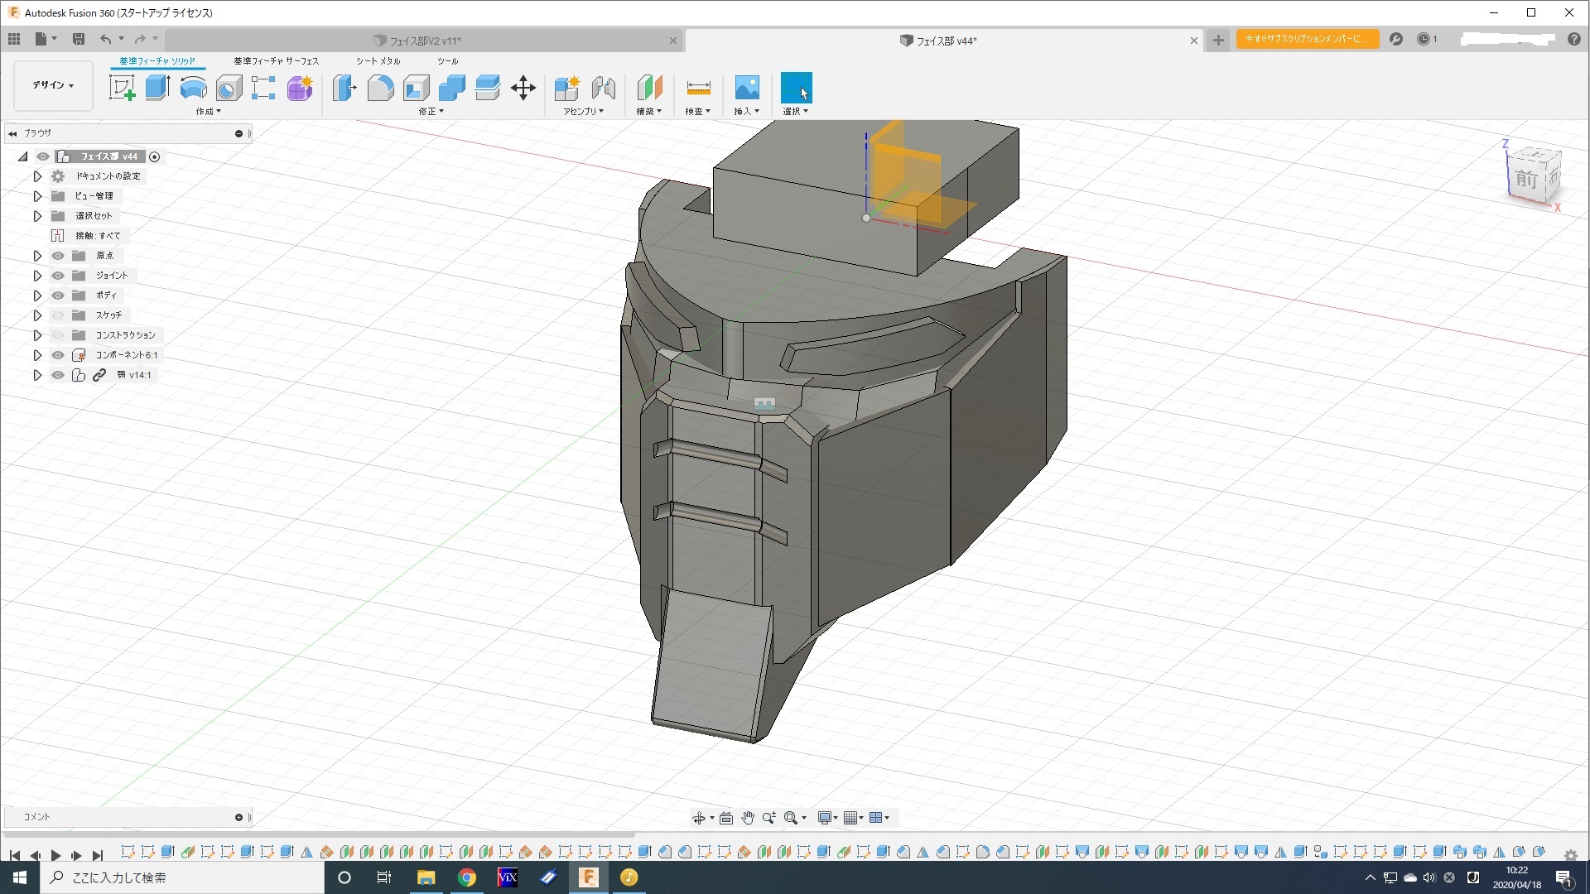Click the Measure tool icon
The width and height of the screenshot is (1590, 894).
coord(698,88)
